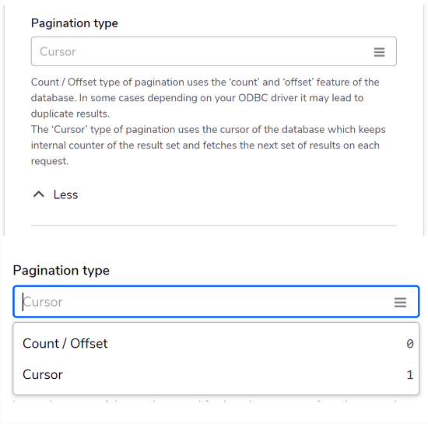
Task: Click the word 'request.' ending the description
Action: (x=50, y=161)
